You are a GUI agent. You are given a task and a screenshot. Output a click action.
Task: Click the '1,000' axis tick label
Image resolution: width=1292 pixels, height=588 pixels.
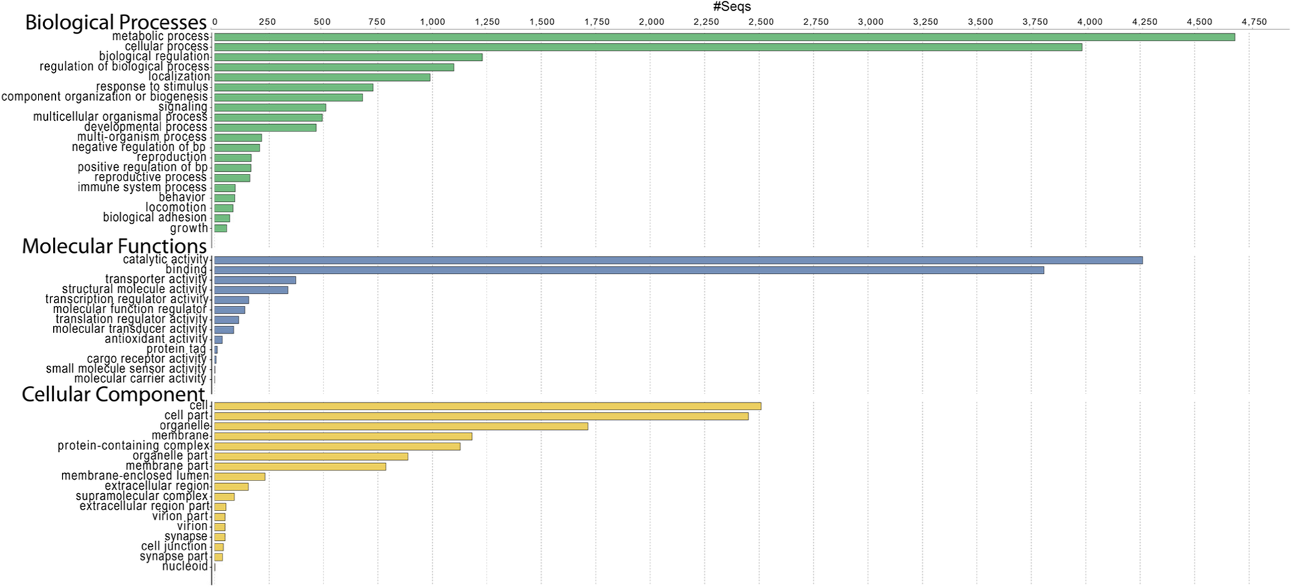coord(432,22)
